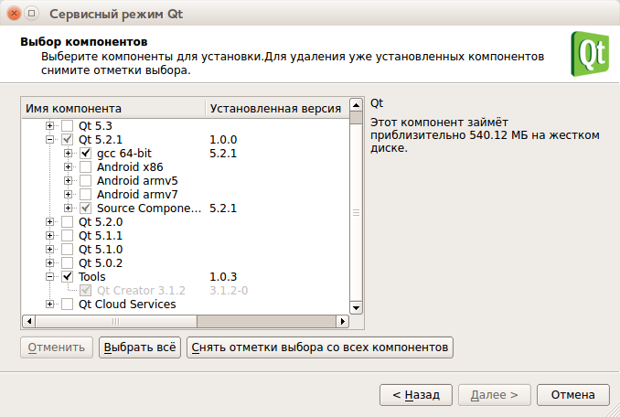The width and height of the screenshot is (620, 417).
Task: Check the Qt 5.1.0 checkbox
Action: [68, 249]
